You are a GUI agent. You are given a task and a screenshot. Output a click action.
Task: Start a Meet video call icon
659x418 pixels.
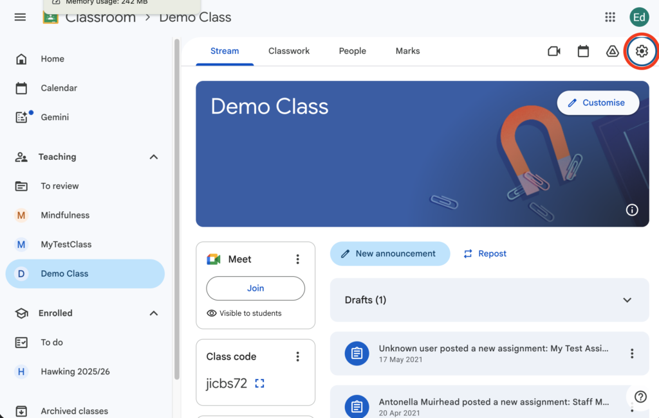tap(553, 51)
